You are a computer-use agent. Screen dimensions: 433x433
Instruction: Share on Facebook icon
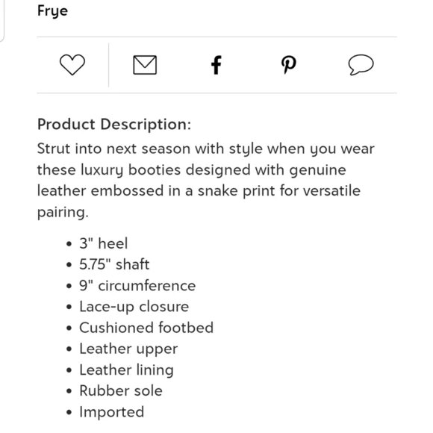[x=216, y=65]
